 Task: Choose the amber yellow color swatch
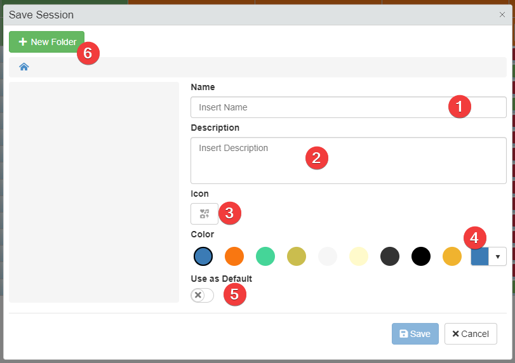(x=452, y=256)
